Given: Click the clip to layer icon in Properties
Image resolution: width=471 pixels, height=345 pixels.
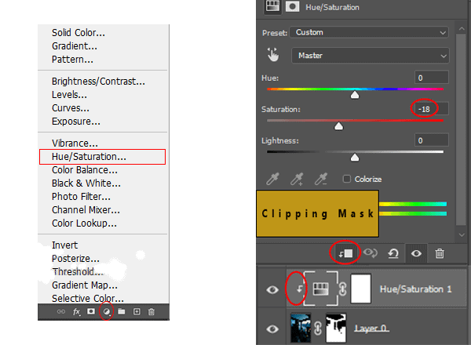Looking at the screenshot, I should click(x=345, y=253).
